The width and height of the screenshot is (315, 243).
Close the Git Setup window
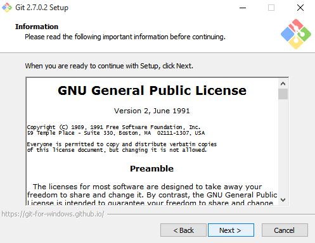coord(300,8)
